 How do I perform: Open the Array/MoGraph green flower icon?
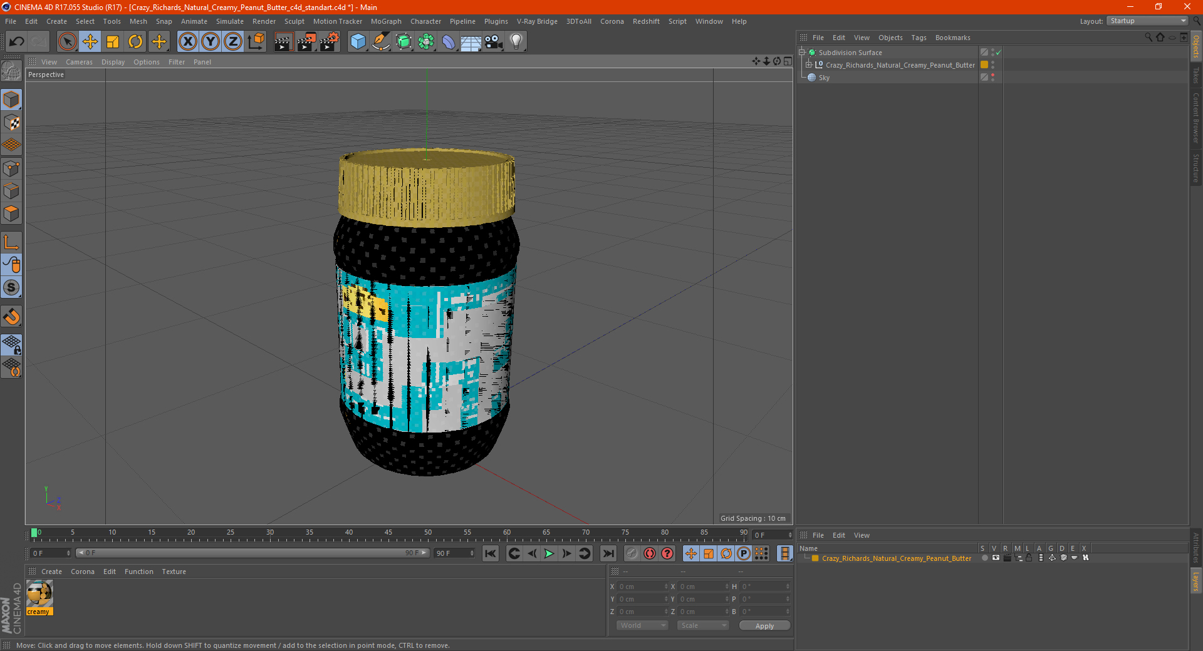tap(426, 42)
